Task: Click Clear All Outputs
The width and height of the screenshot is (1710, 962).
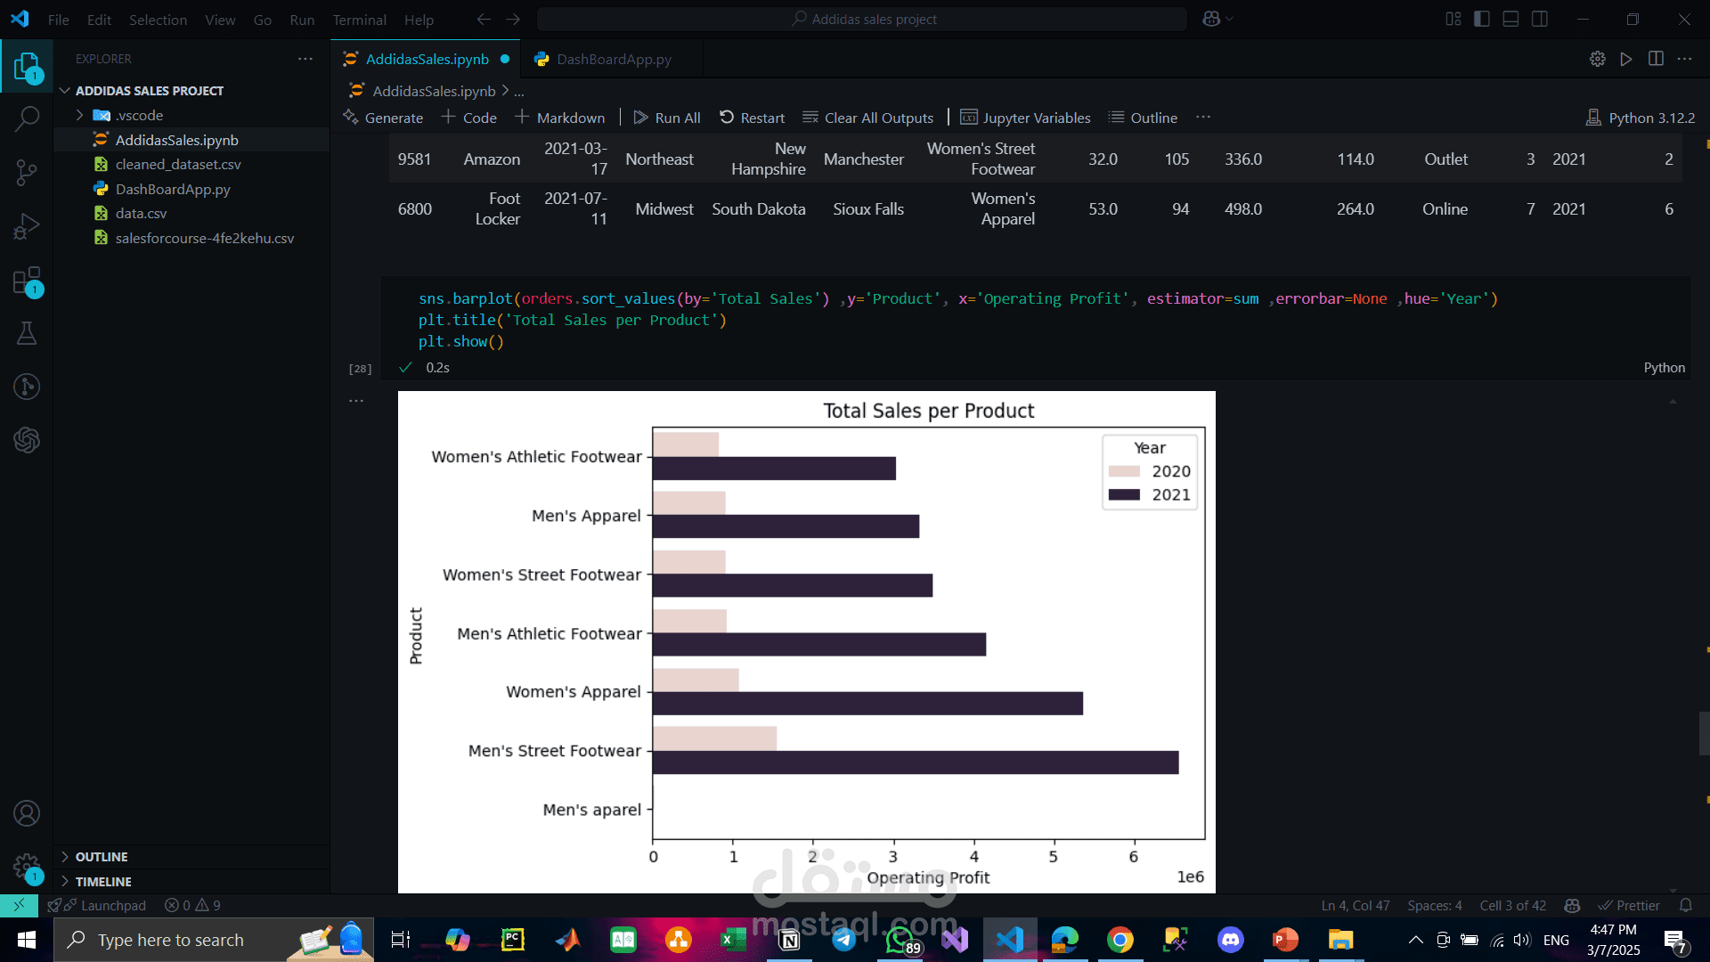Action: click(x=868, y=118)
